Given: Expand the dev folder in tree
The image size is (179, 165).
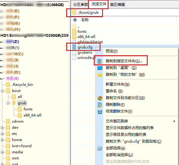Looking at the screenshot, I should [x=2, y=128].
